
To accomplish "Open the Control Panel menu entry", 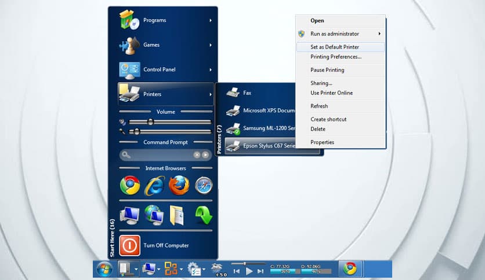I will point(166,69).
